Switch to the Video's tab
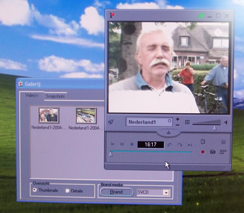 coord(31,95)
